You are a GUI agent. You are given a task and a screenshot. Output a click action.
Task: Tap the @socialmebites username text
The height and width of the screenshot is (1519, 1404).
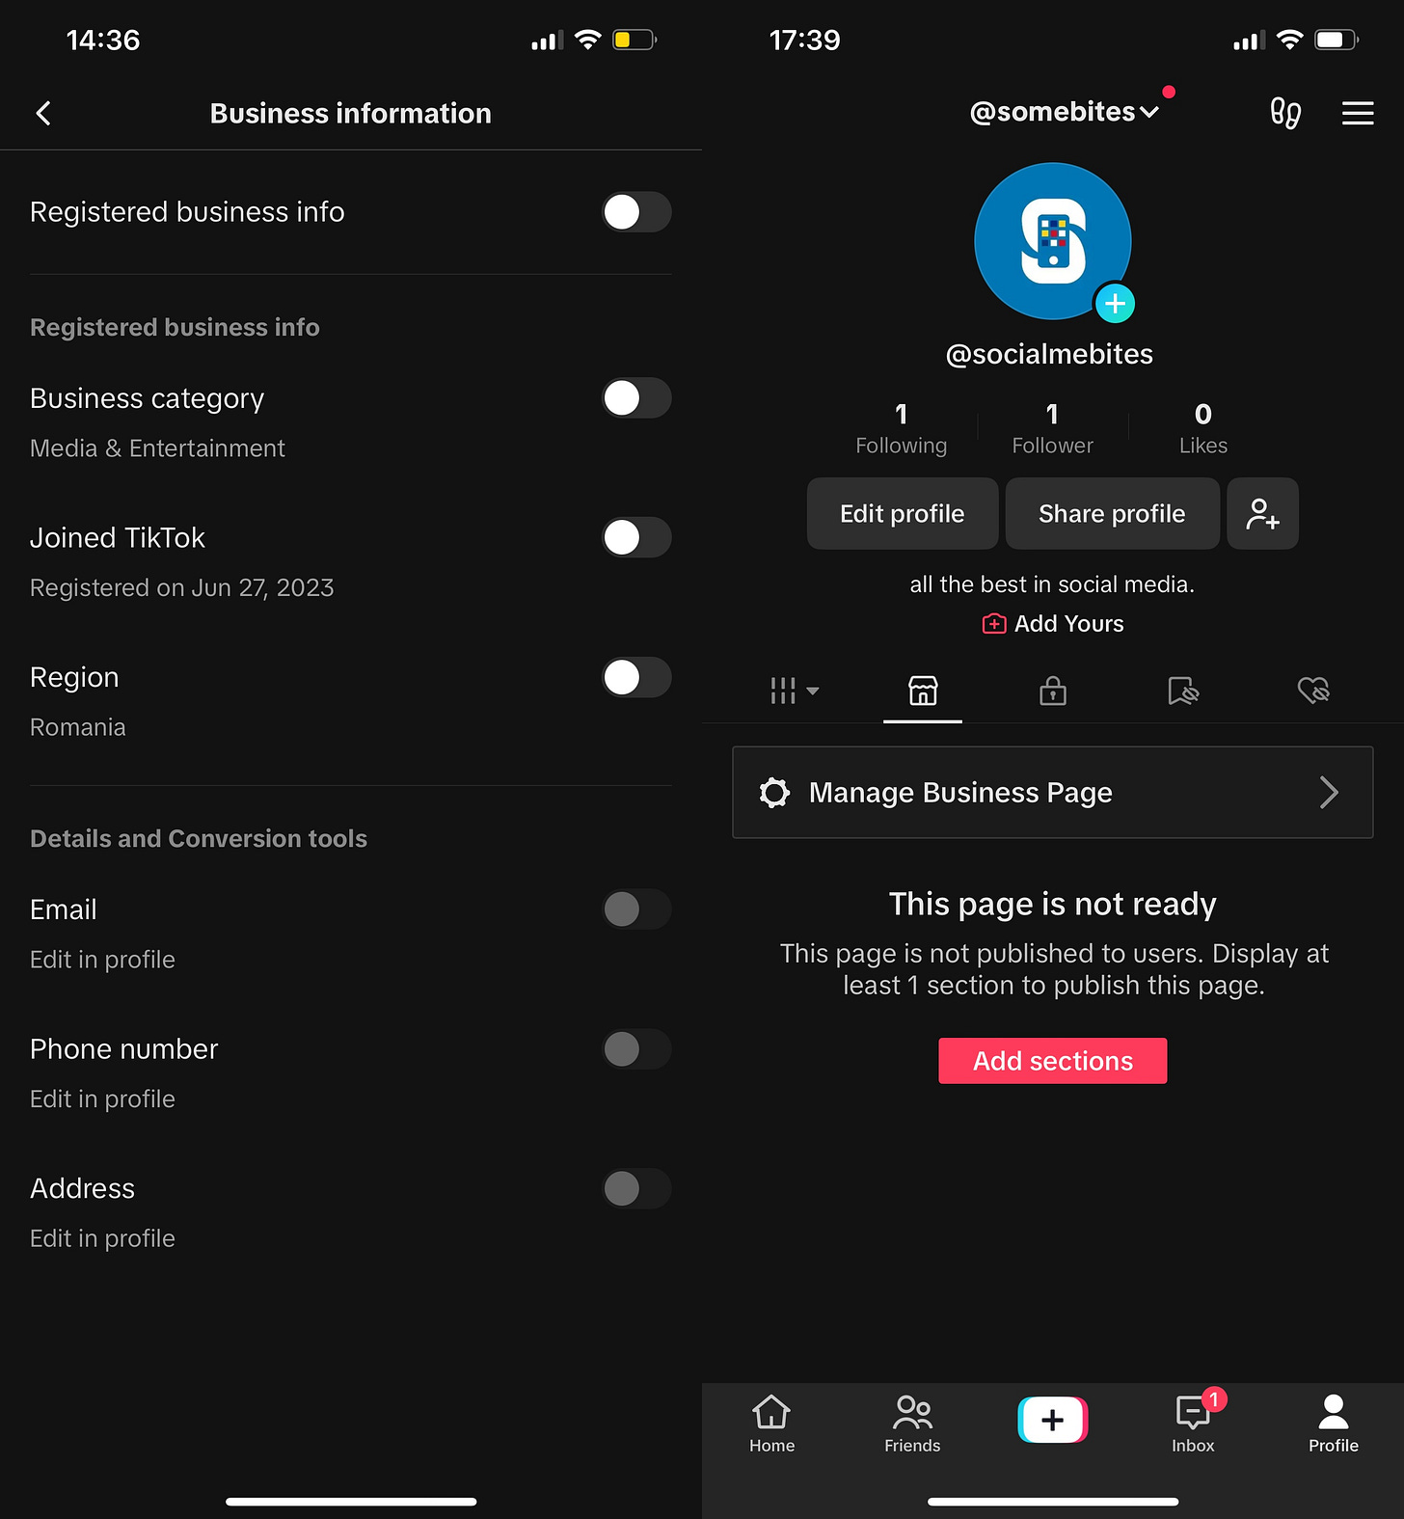(x=1049, y=354)
